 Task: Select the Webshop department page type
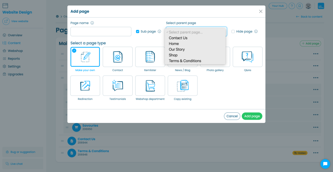(x=150, y=86)
